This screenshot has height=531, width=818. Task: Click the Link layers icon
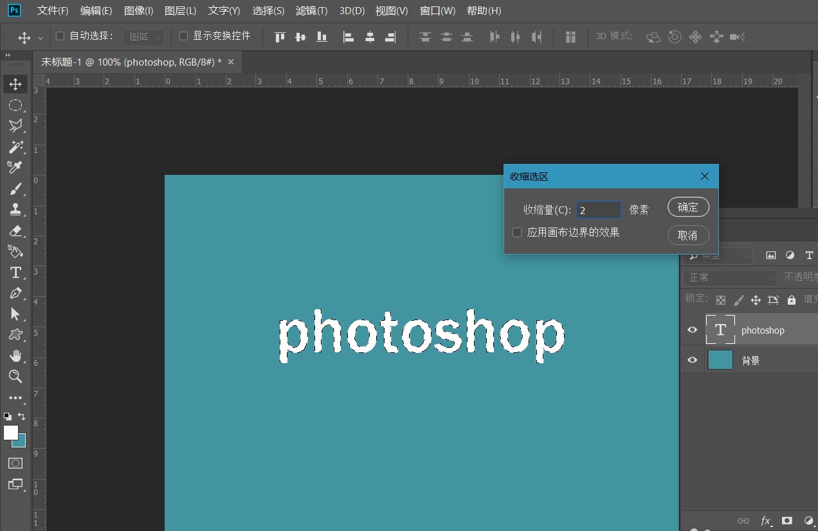click(x=743, y=521)
